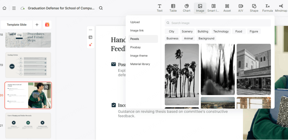Select the slide 21 Career Planning thumbnail

pyautogui.click(x=28, y=125)
